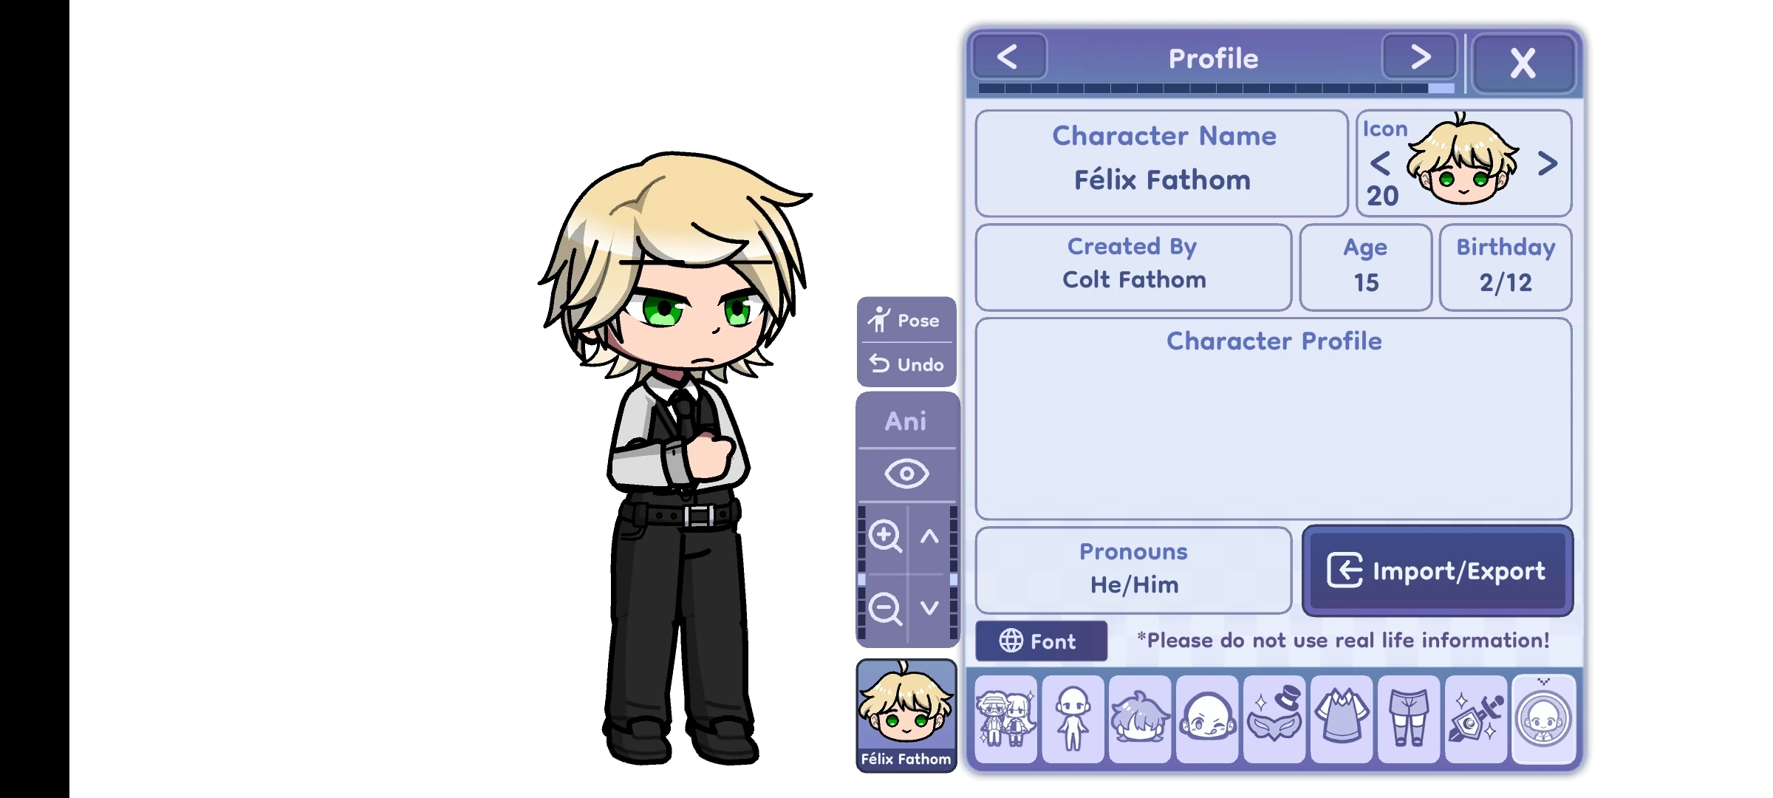Click the zoom in magnifier icon

pos(884,536)
